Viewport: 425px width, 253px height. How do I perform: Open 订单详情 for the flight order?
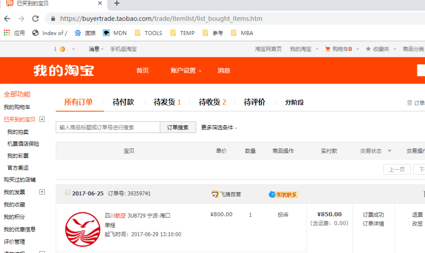tap(373, 224)
